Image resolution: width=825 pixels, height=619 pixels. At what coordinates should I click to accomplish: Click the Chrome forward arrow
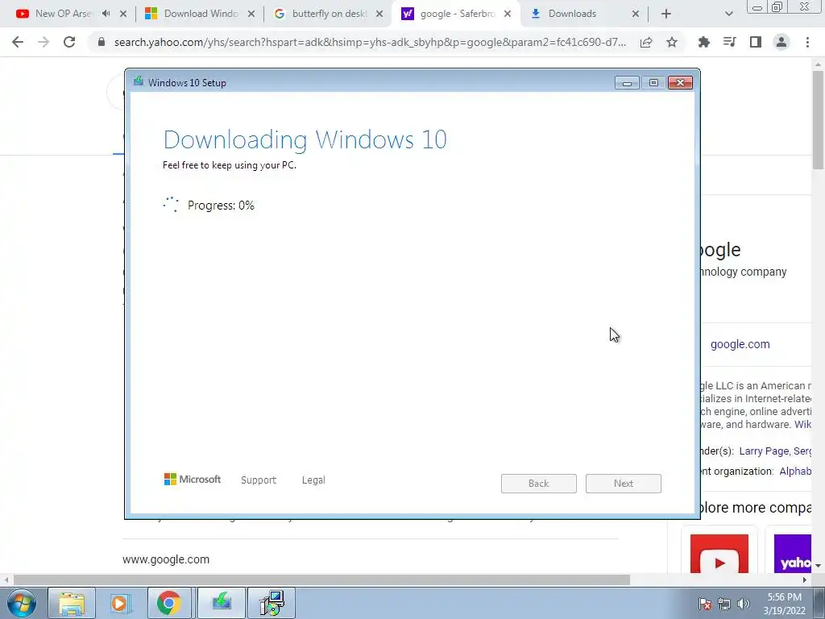pyautogui.click(x=44, y=42)
